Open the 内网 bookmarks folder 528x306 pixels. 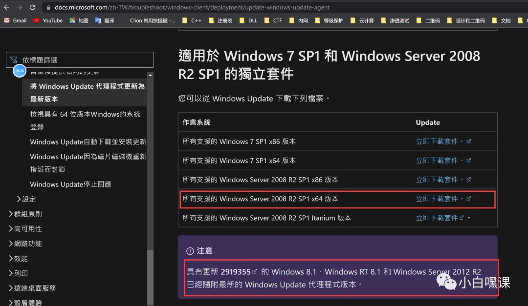pyautogui.click(x=301, y=20)
